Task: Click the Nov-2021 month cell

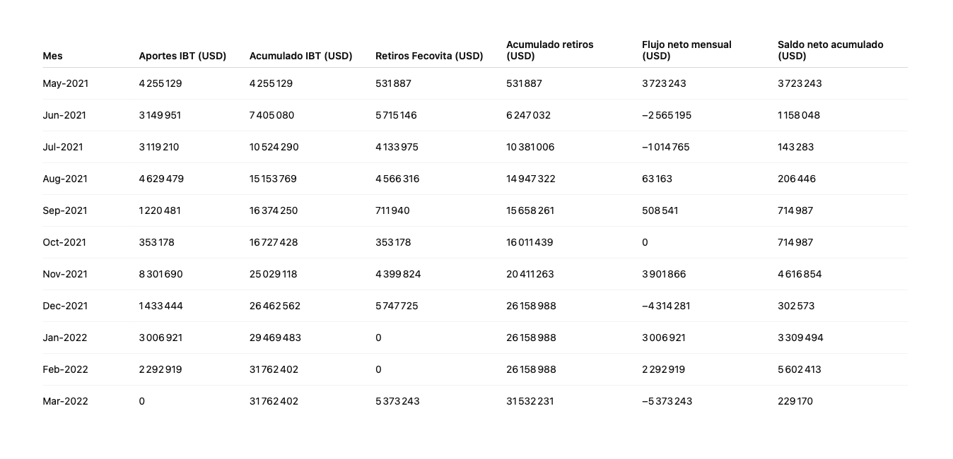Action: (65, 274)
